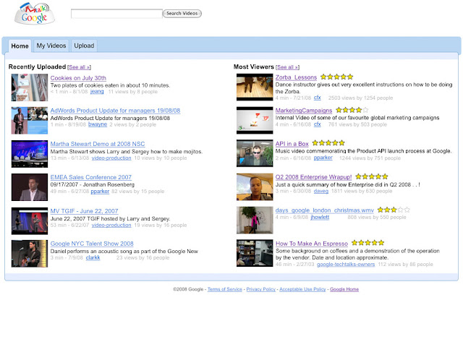Open the Upload tab
Image resolution: width=463 pixels, height=347 pixels.
coord(84,46)
